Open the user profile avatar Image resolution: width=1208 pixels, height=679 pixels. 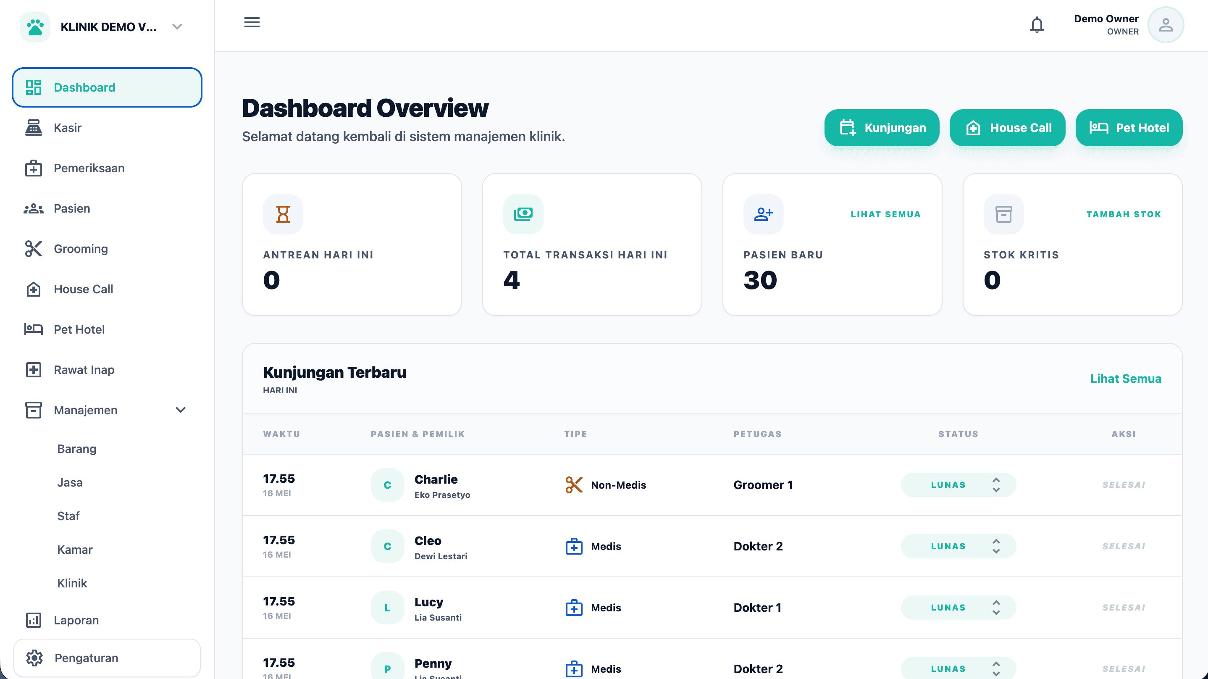[x=1166, y=25]
